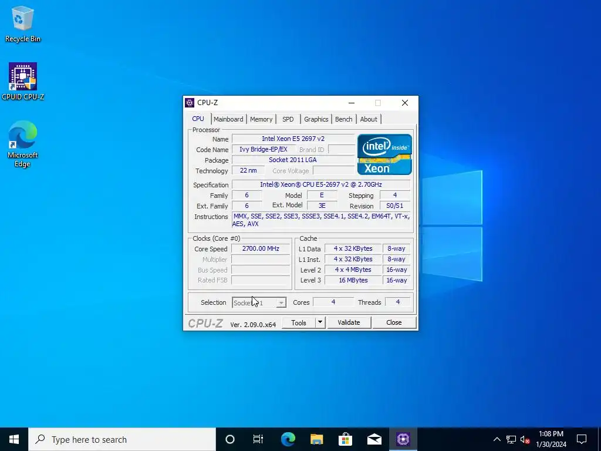
Task: Click the Revision value 'S0/S1'
Action: (x=395, y=206)
